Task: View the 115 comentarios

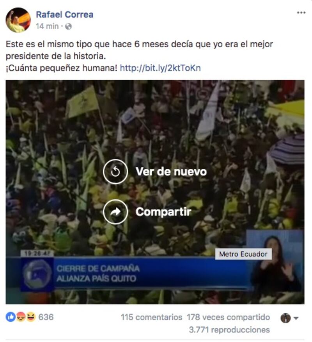Action: click(151, 317)
